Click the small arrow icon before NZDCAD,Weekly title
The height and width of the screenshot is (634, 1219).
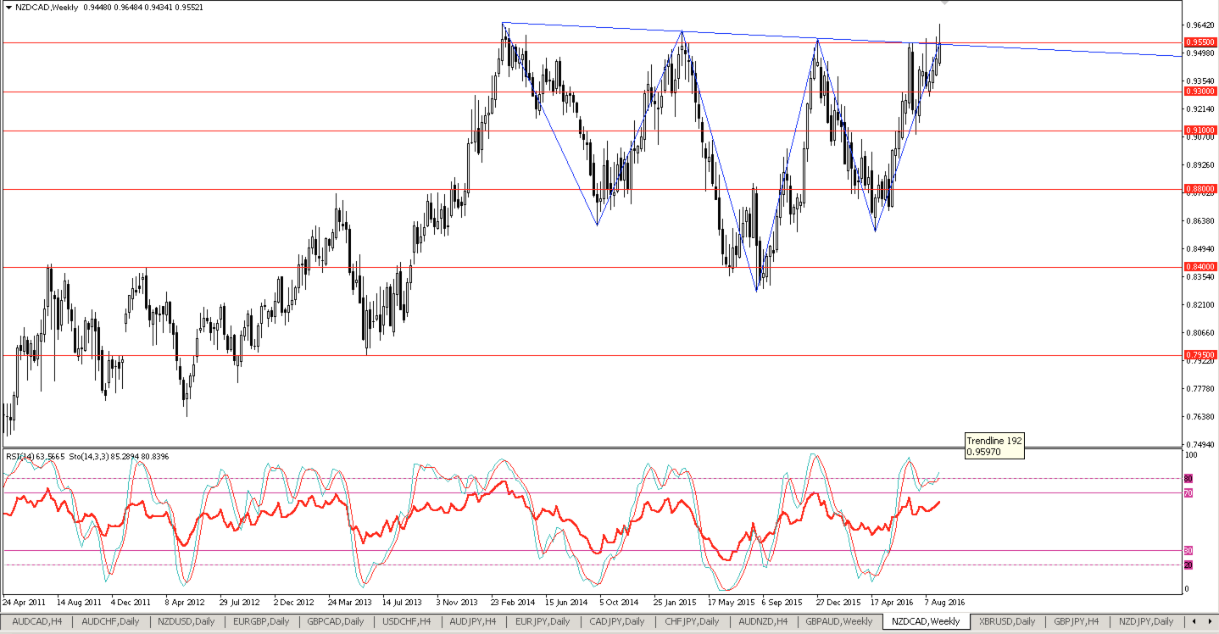(9, 6)
